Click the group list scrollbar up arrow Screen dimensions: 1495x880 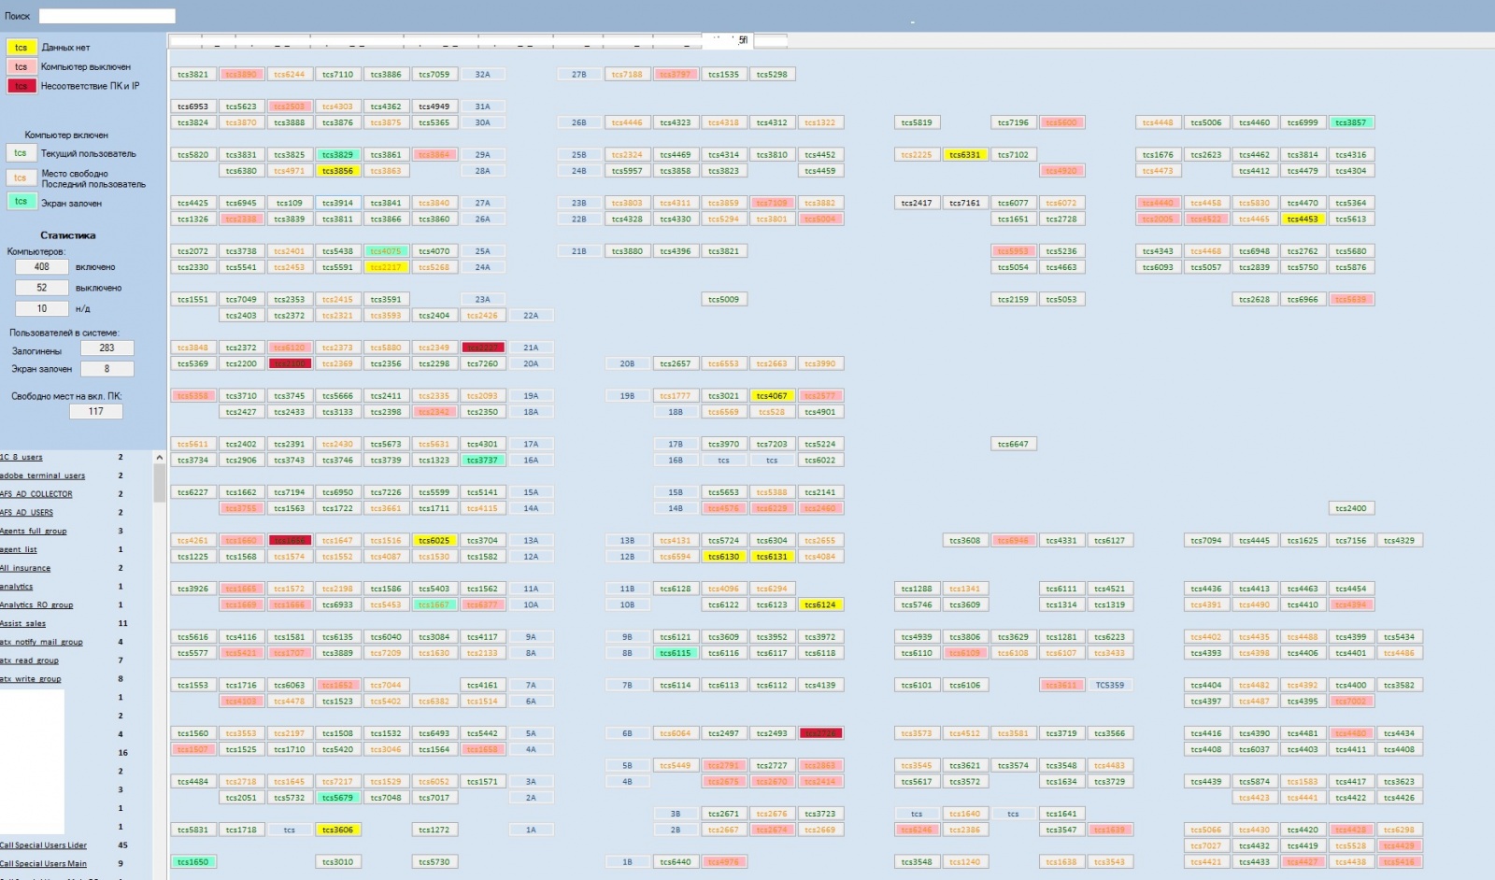[x=159, y=458]
